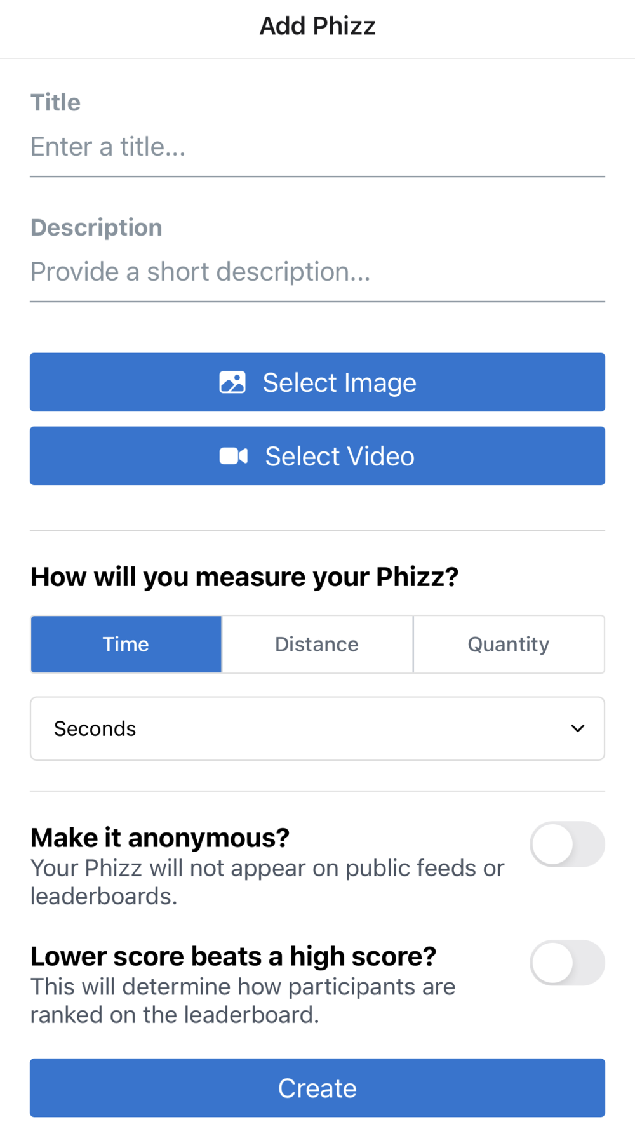
Task: Toggle the Lower score beats high score switch
Action: point(567,963)
